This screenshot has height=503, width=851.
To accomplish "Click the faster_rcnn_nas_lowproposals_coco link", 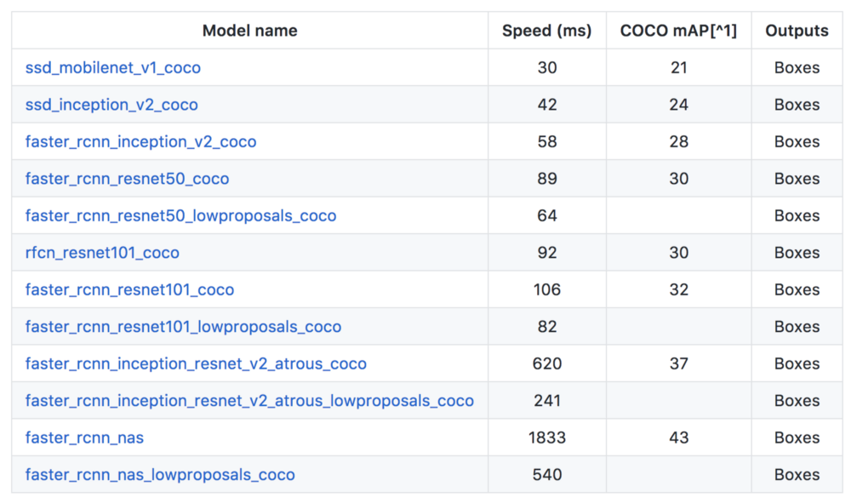I will pos(160,475).
